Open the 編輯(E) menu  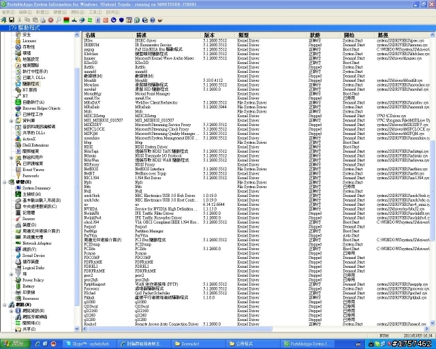(25, 12)
